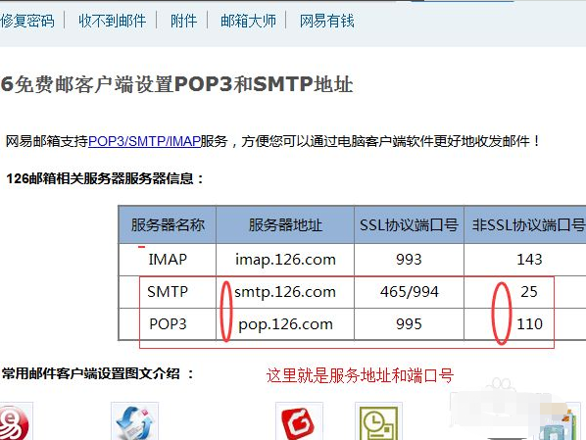Click the 110 non-SSL port cell
The image size is (586, 440).
pos(525,324)
